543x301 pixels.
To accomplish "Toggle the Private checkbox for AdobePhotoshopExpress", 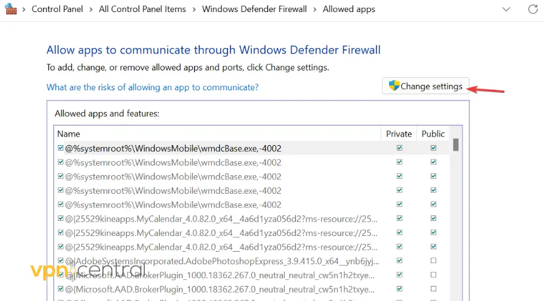I will coord(399,261).
